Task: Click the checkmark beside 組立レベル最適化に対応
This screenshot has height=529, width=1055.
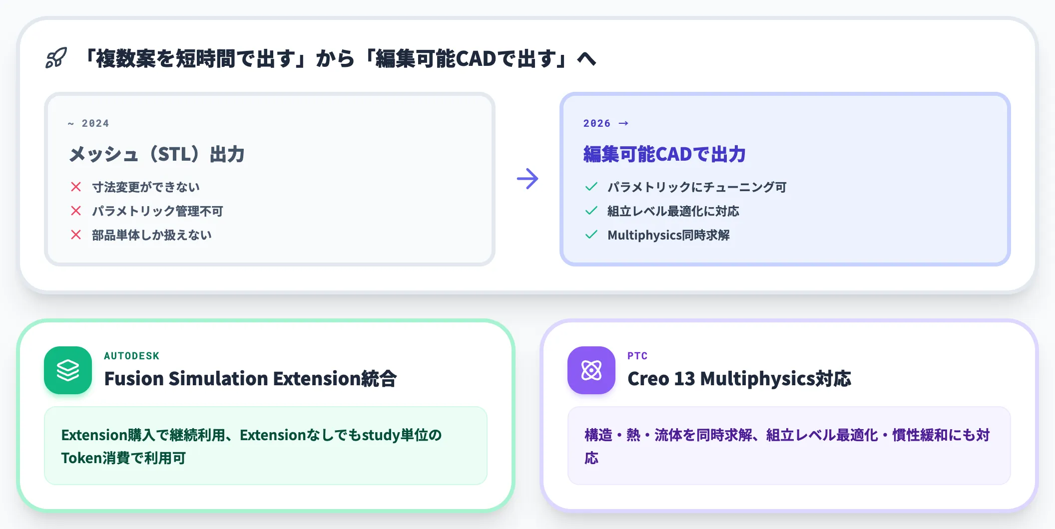Action: 591,211
